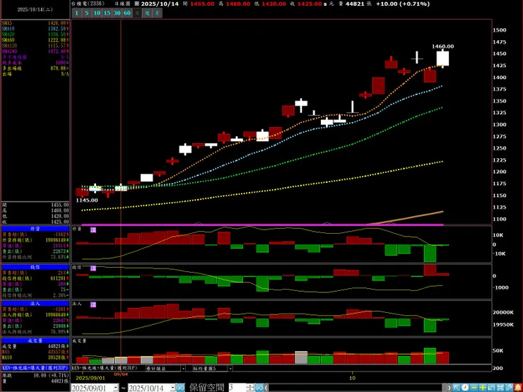Click the horizontal scrollbar right arrow

point(449,388)
